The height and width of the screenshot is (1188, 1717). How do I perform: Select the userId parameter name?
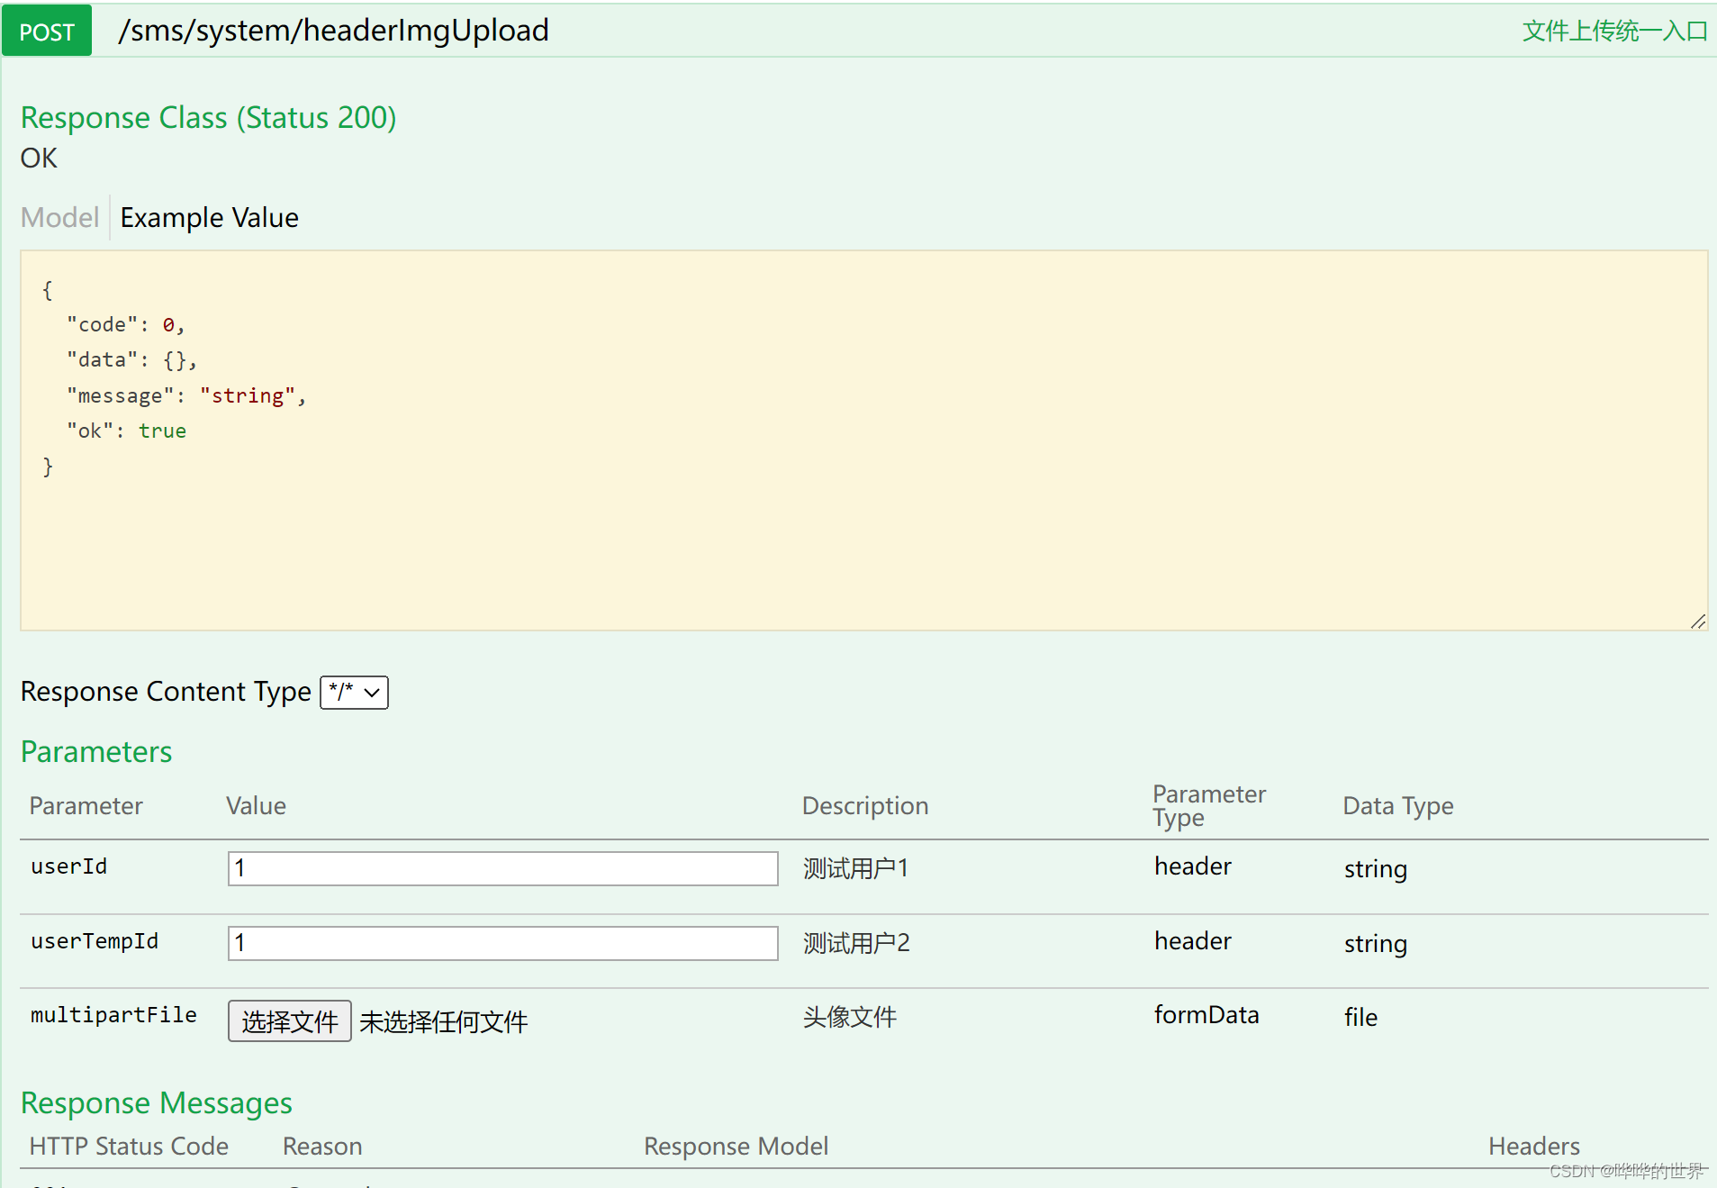[69, 866]
